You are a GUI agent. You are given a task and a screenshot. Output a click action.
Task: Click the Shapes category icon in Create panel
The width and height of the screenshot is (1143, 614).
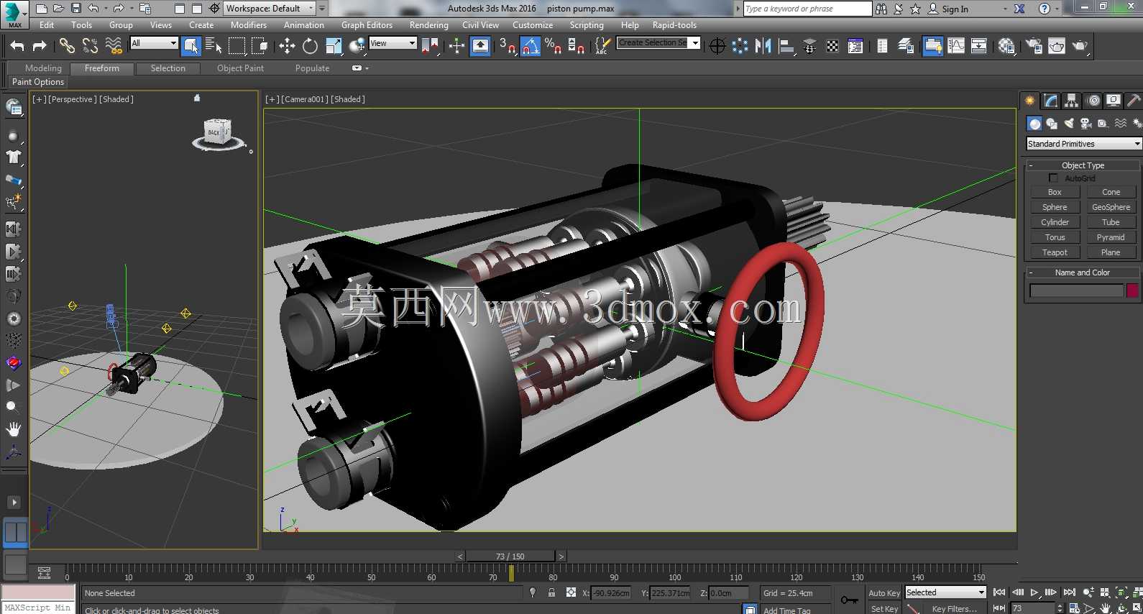tap(1052, 124)
